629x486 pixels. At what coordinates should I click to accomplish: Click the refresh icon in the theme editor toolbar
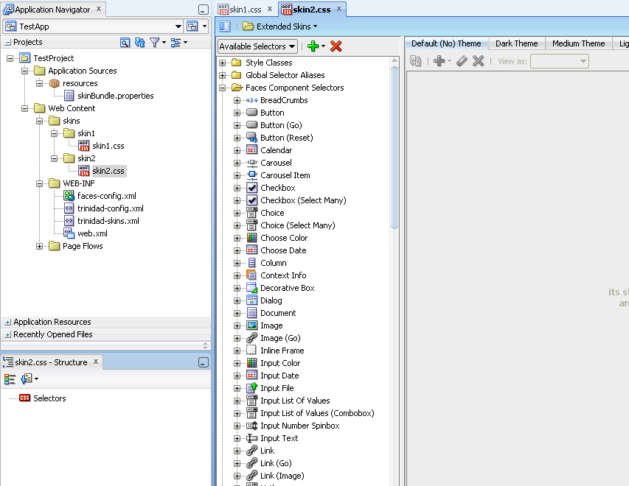415,60
